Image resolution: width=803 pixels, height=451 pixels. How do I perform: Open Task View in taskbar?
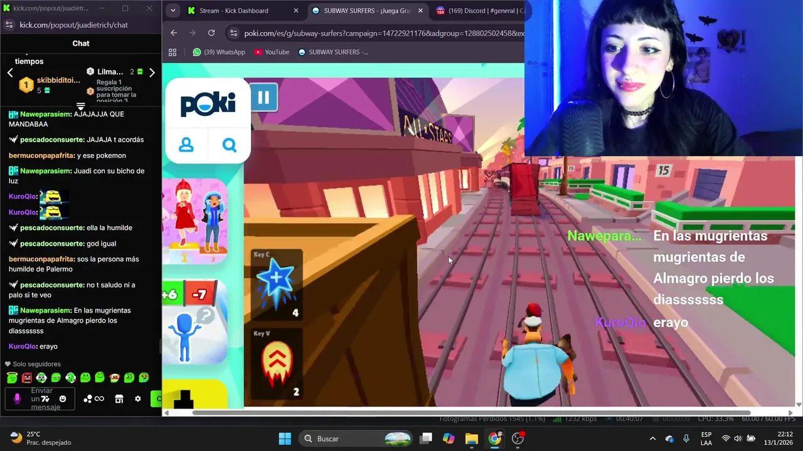pyautogui.click(x=426, y=438)
